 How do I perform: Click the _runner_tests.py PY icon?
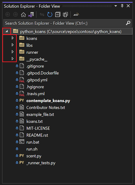(22, 163)
